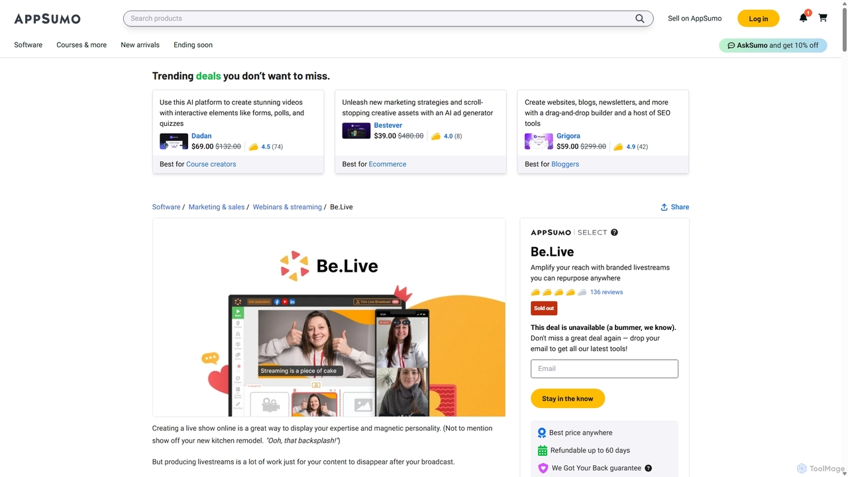Screen dimensions: 848x477
Task: Open Courses & more menu
Action: pos(81,45)
